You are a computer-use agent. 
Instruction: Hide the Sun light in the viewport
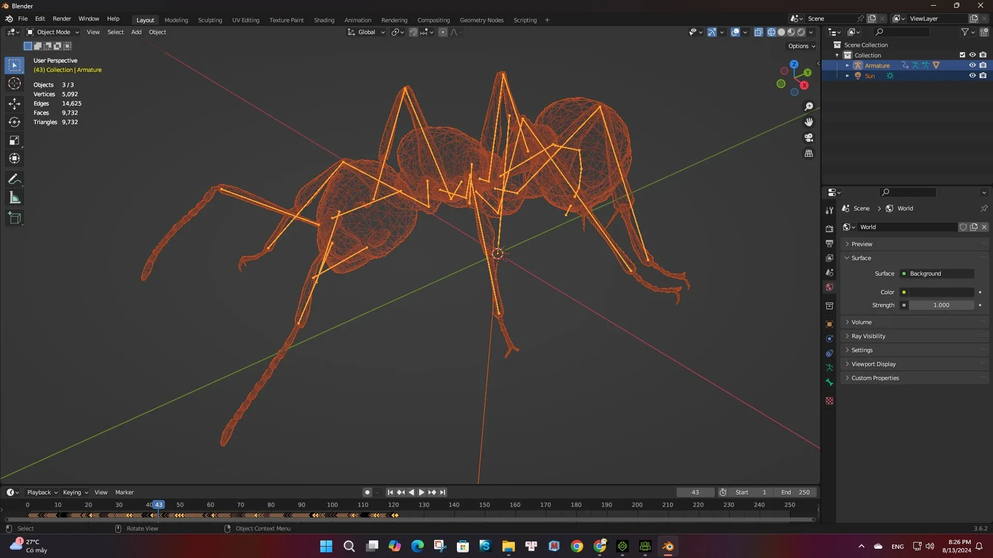(x=972, y=76)
